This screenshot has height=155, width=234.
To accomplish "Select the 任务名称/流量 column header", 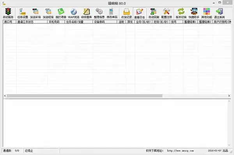I will click(x=79, y=22).
